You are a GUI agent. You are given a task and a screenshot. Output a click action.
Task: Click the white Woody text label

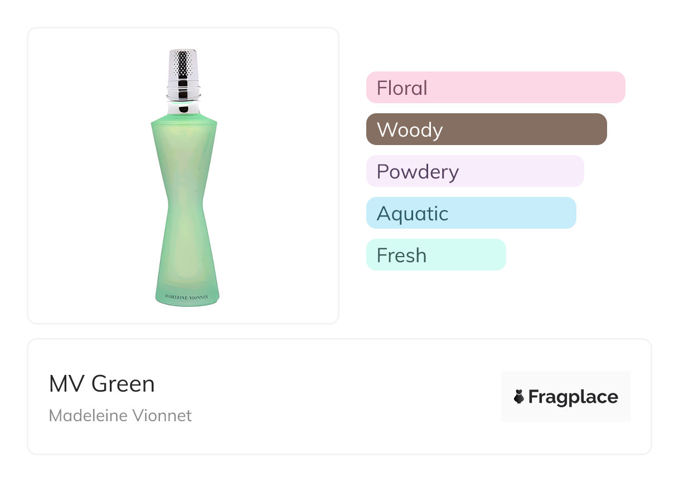pos(410,130)
